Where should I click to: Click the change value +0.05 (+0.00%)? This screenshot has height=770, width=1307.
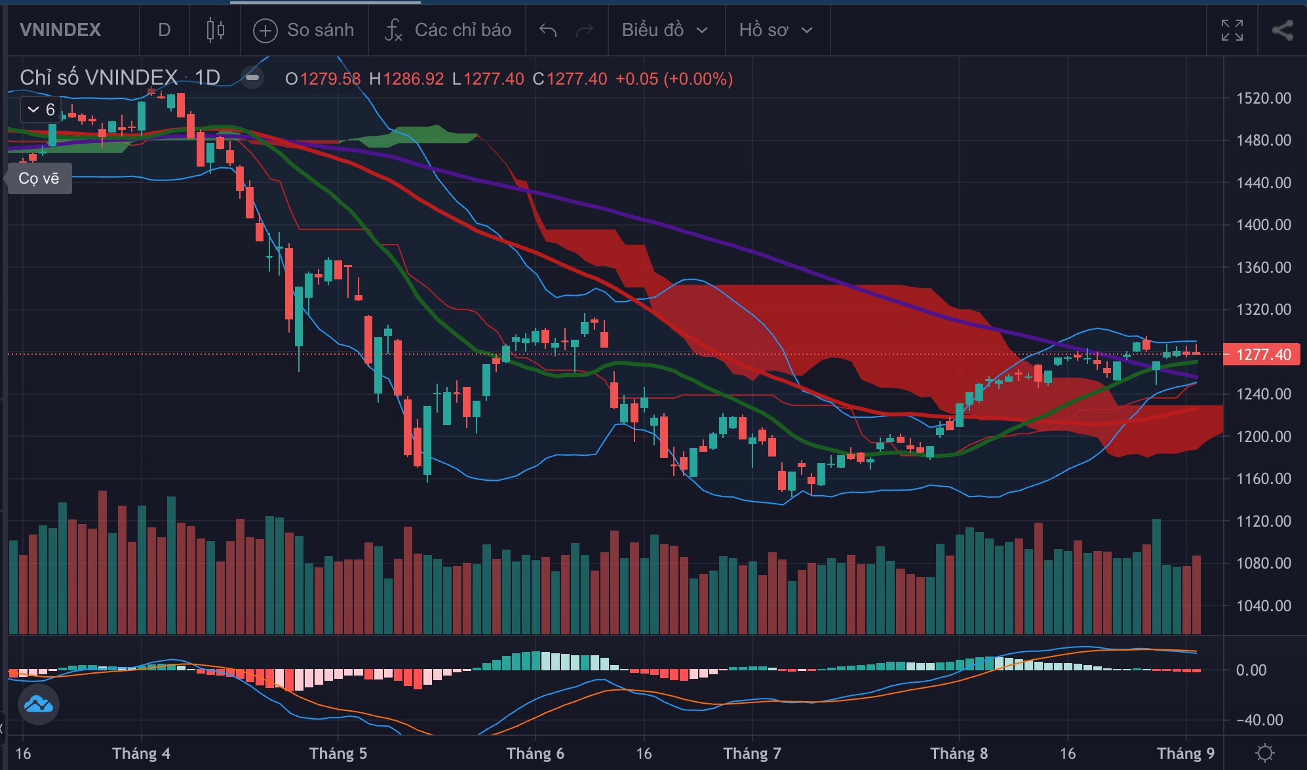(x=674, y=79)
